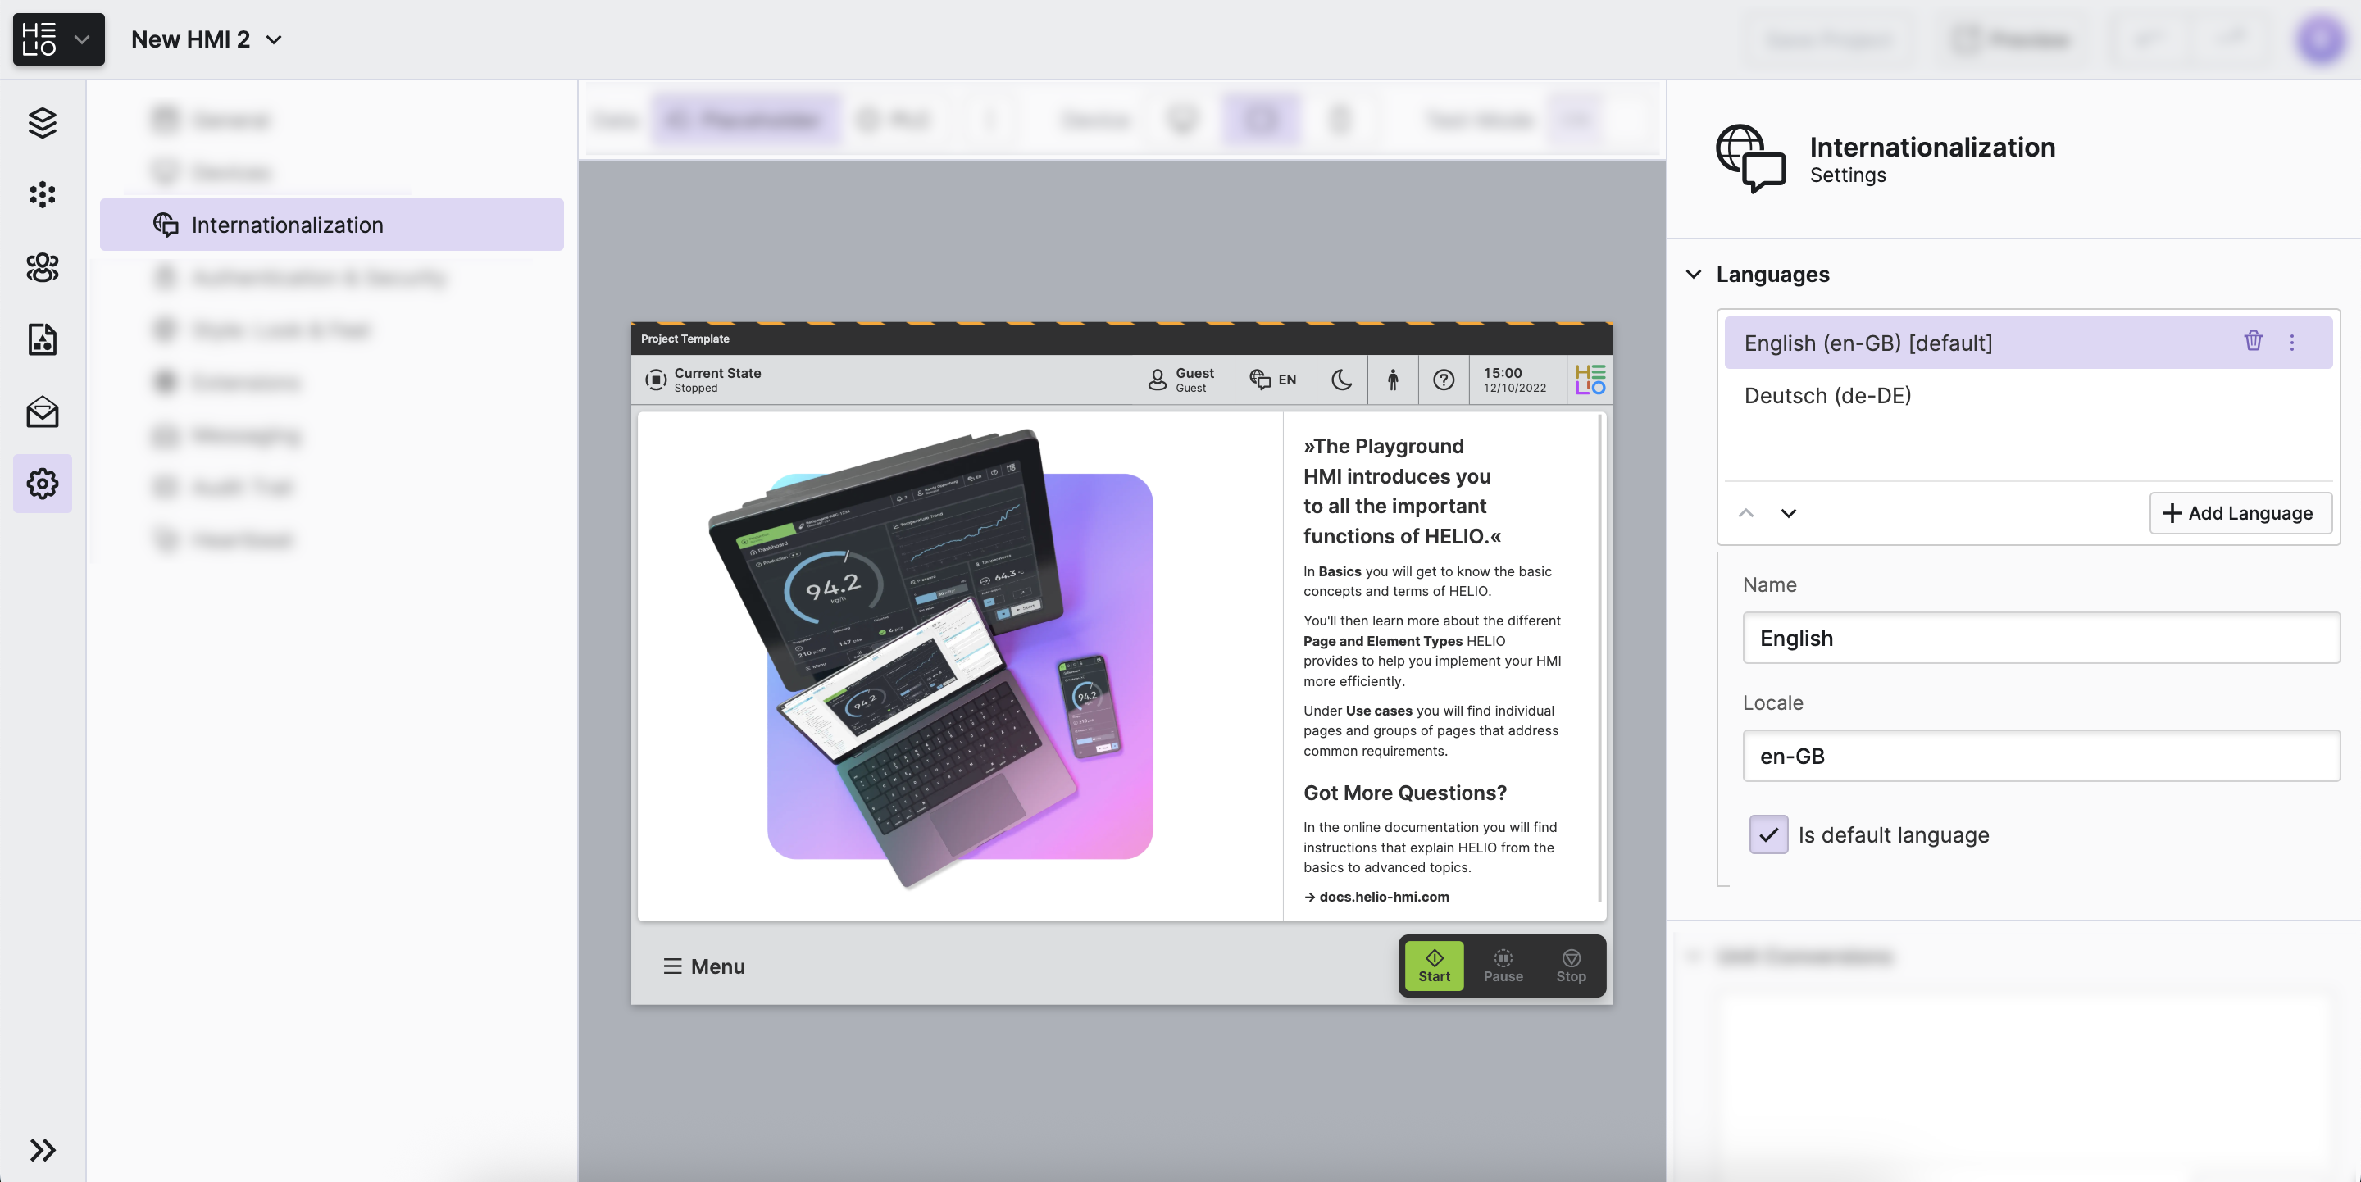The width and height of the screenshot is (2361, 1182).
Task: Click the dot-cluster sidebar icon
Action: point(42,194)
